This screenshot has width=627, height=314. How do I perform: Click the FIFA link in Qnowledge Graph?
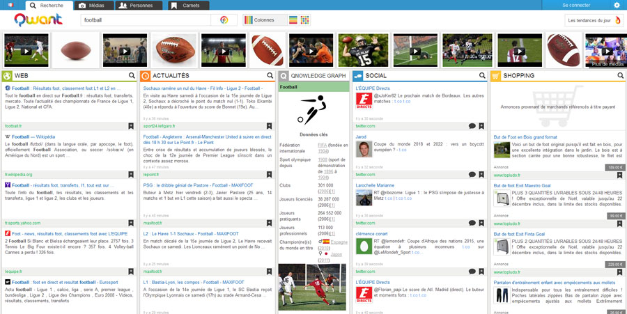pos(322,145)
